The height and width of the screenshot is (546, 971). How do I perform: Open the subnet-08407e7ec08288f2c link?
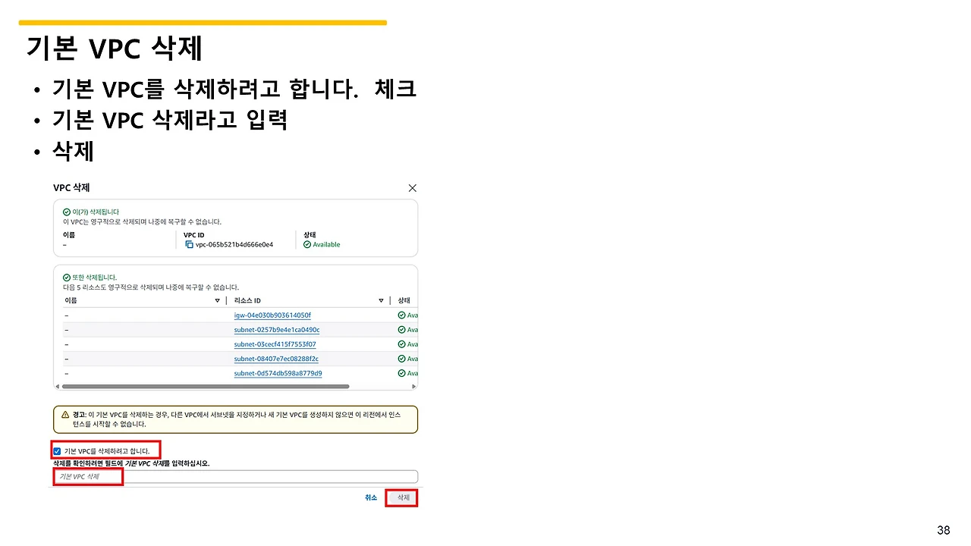277,358
